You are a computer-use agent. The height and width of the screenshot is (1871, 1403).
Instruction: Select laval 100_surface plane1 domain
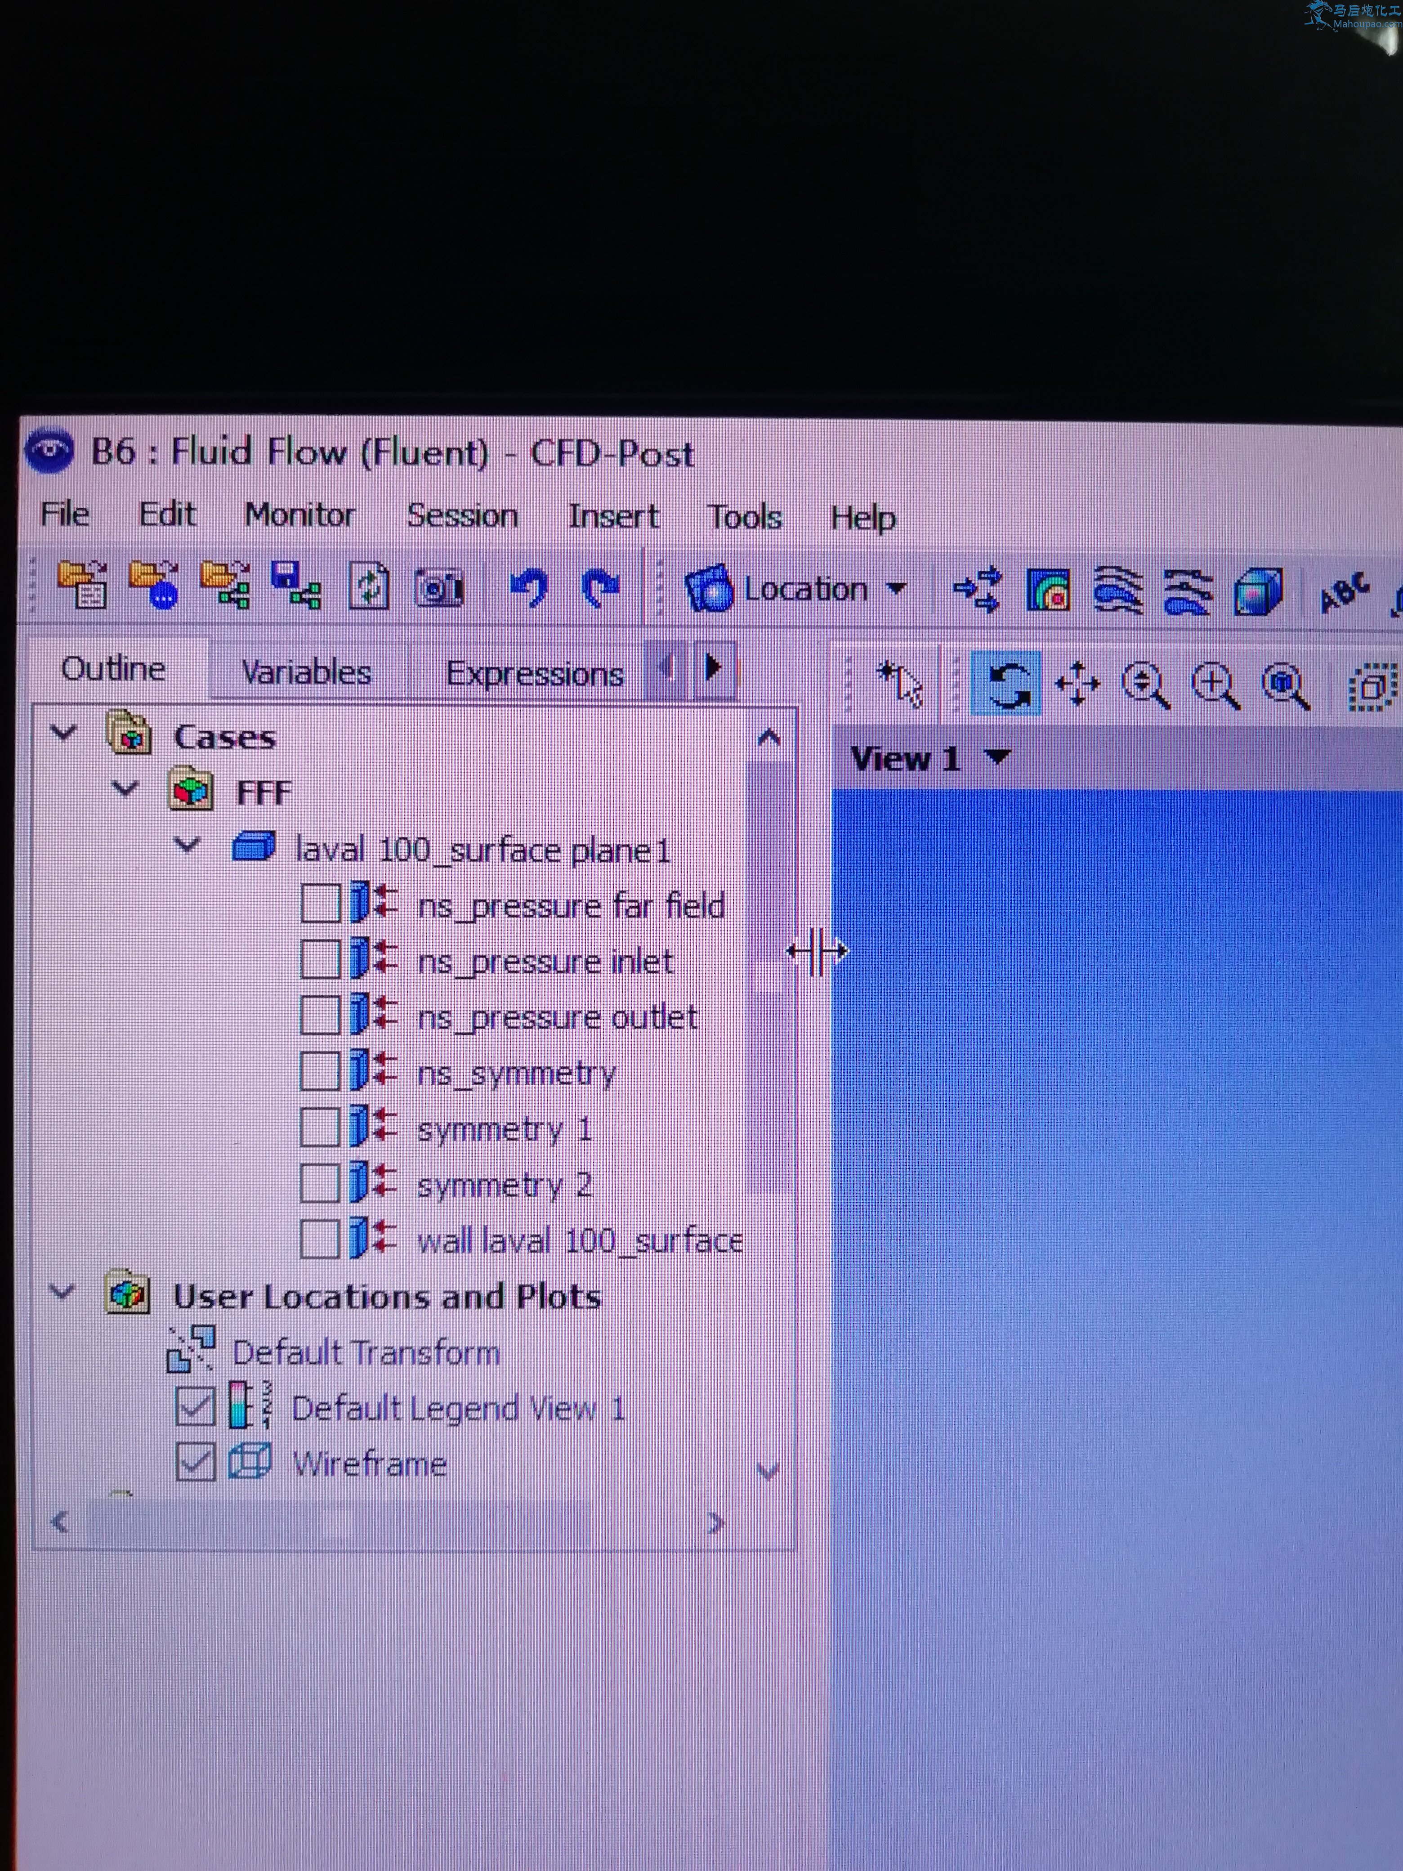pos(482,850)
